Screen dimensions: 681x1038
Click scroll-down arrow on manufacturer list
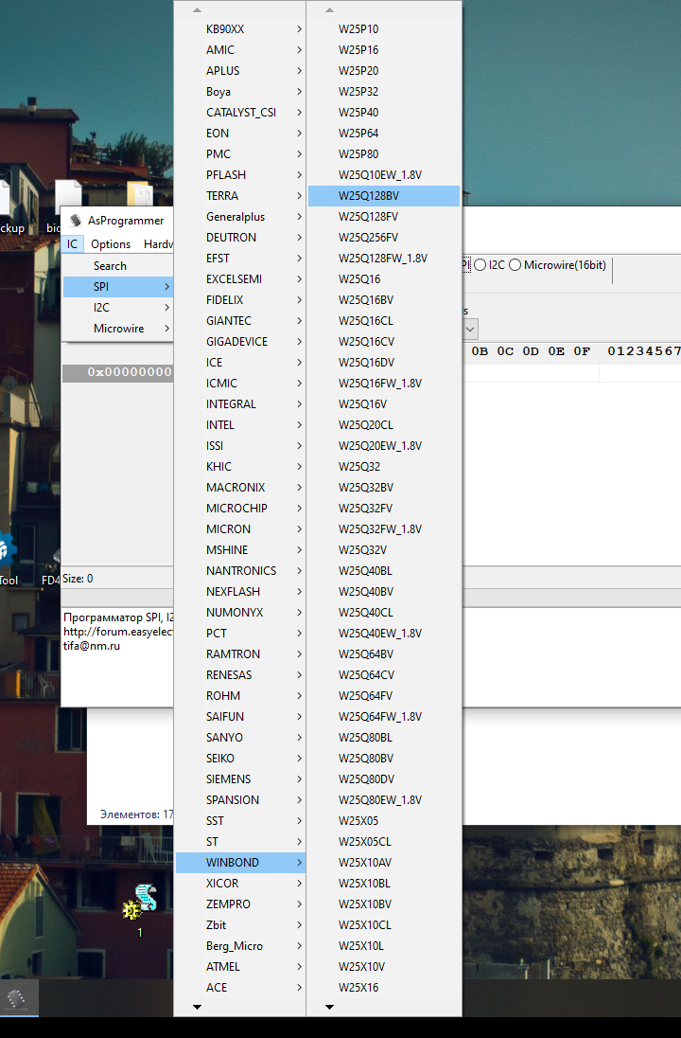[x=197, y=1007]
